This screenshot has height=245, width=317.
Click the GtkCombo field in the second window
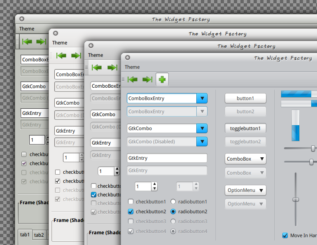69,103
